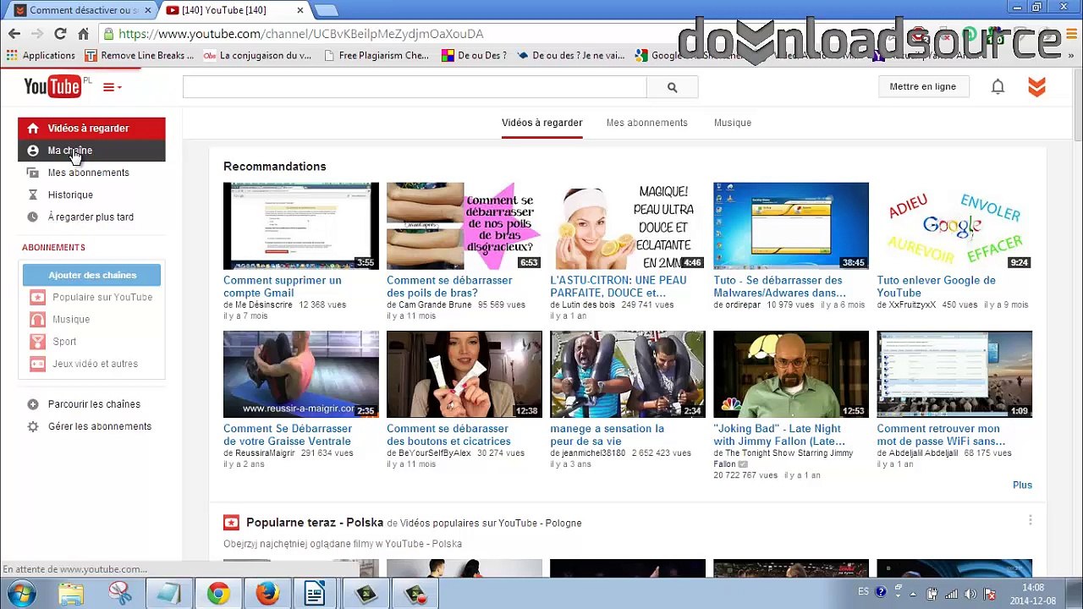Open video title about poils de bras

click(449, 287)
